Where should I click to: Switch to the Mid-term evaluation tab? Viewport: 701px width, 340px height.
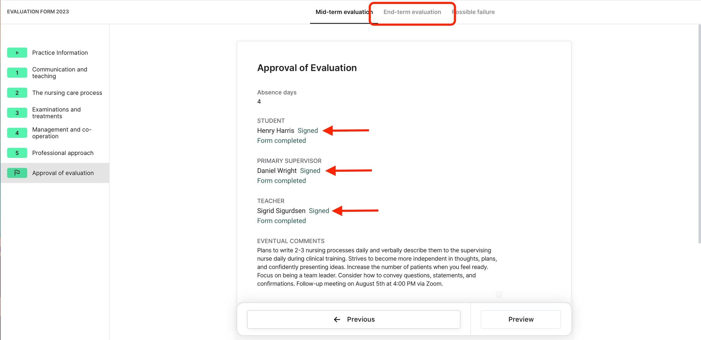(x=344, y=12)
